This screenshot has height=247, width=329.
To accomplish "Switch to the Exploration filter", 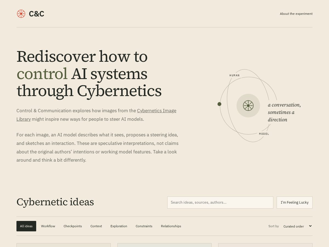I will pos(119,226).
